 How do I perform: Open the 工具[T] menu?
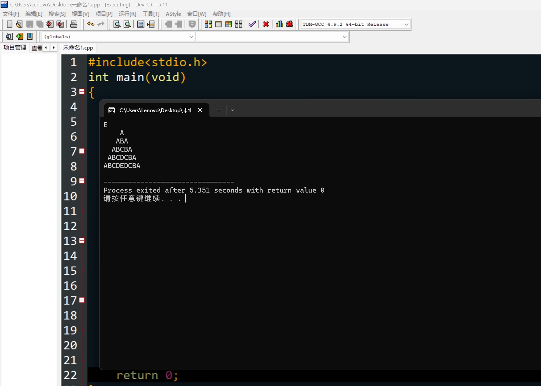coord(151,14)
